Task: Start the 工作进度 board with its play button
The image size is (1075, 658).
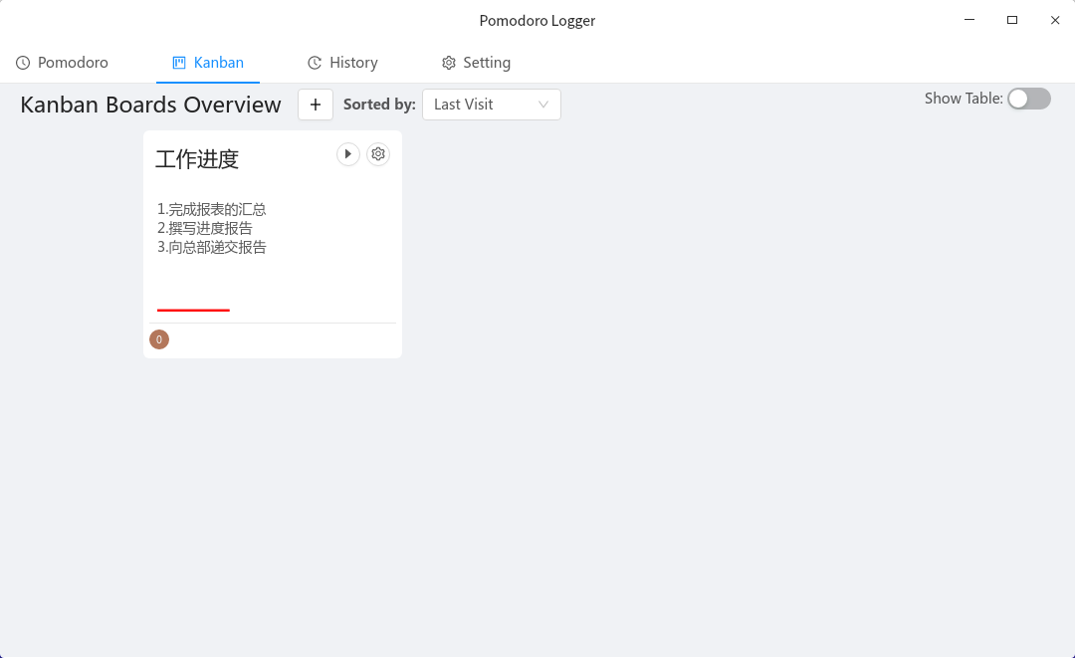Action: 347,154
